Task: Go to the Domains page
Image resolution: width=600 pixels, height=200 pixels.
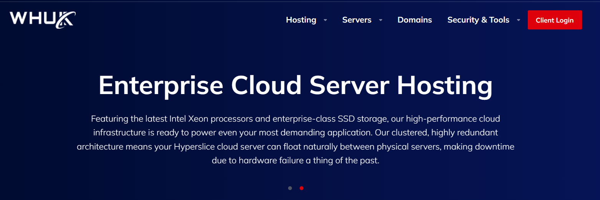Action: tap(415, 20)
